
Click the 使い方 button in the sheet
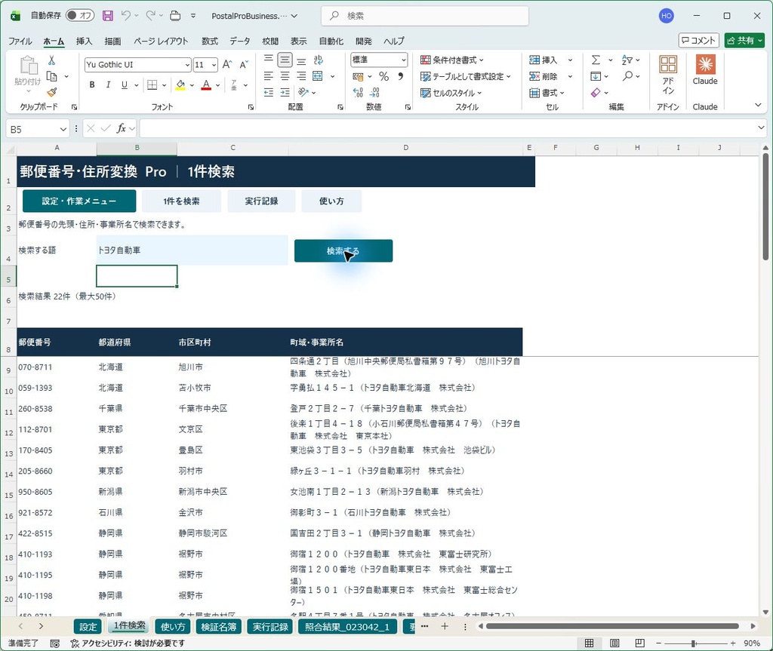point(331,201)
